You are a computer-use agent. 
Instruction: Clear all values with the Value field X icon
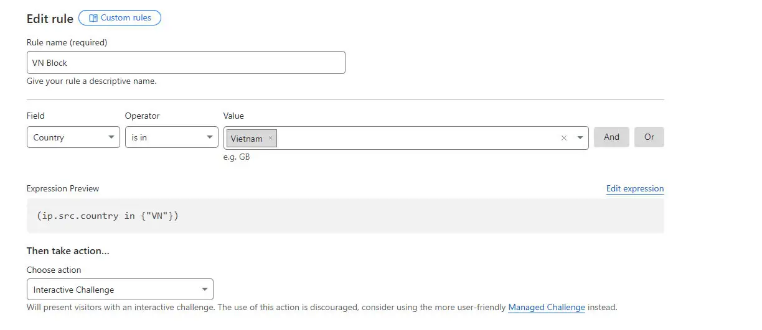click(564, 138)
